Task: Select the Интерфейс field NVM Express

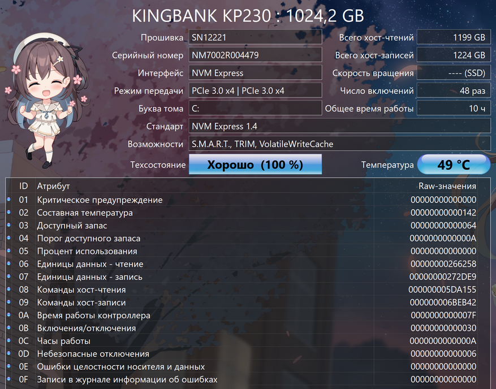Action: point(255,73)
